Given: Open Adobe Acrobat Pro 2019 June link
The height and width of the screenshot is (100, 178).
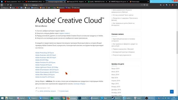Looking at the screenshot, I should coord(45,77).
